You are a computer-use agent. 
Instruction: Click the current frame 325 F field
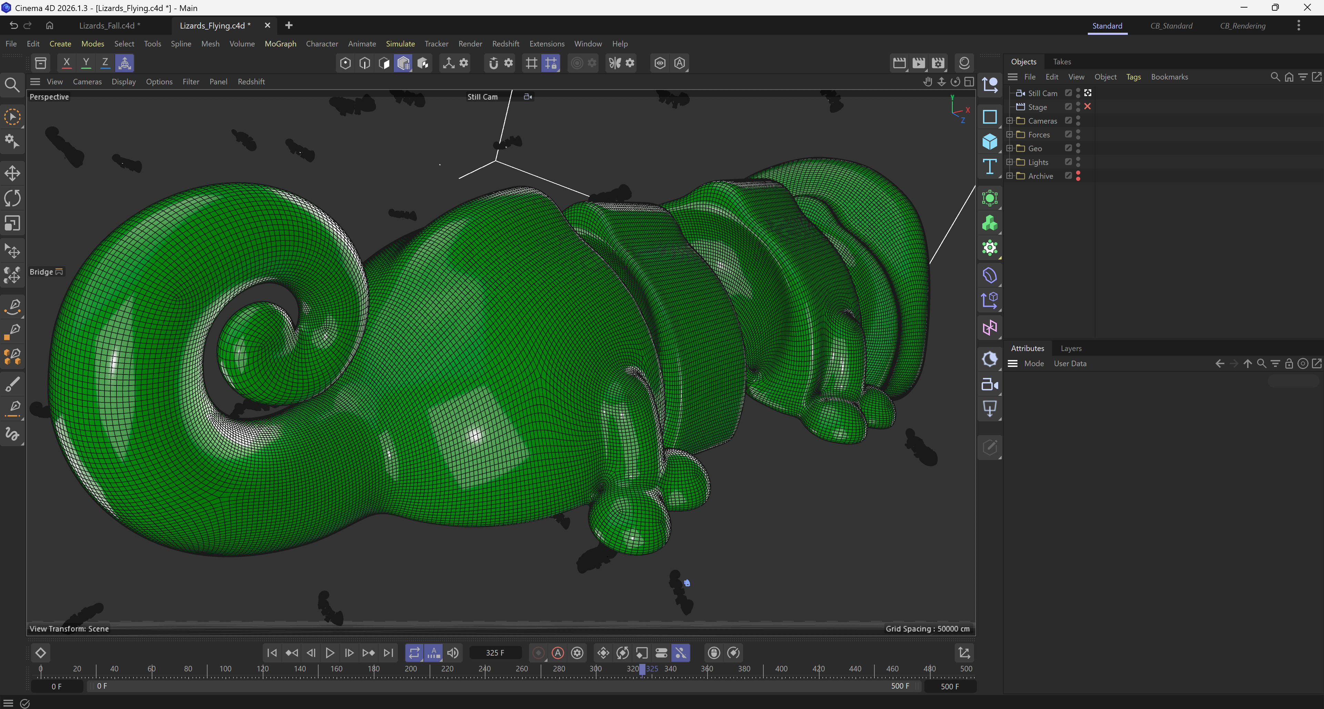click(x=495, y=653)
